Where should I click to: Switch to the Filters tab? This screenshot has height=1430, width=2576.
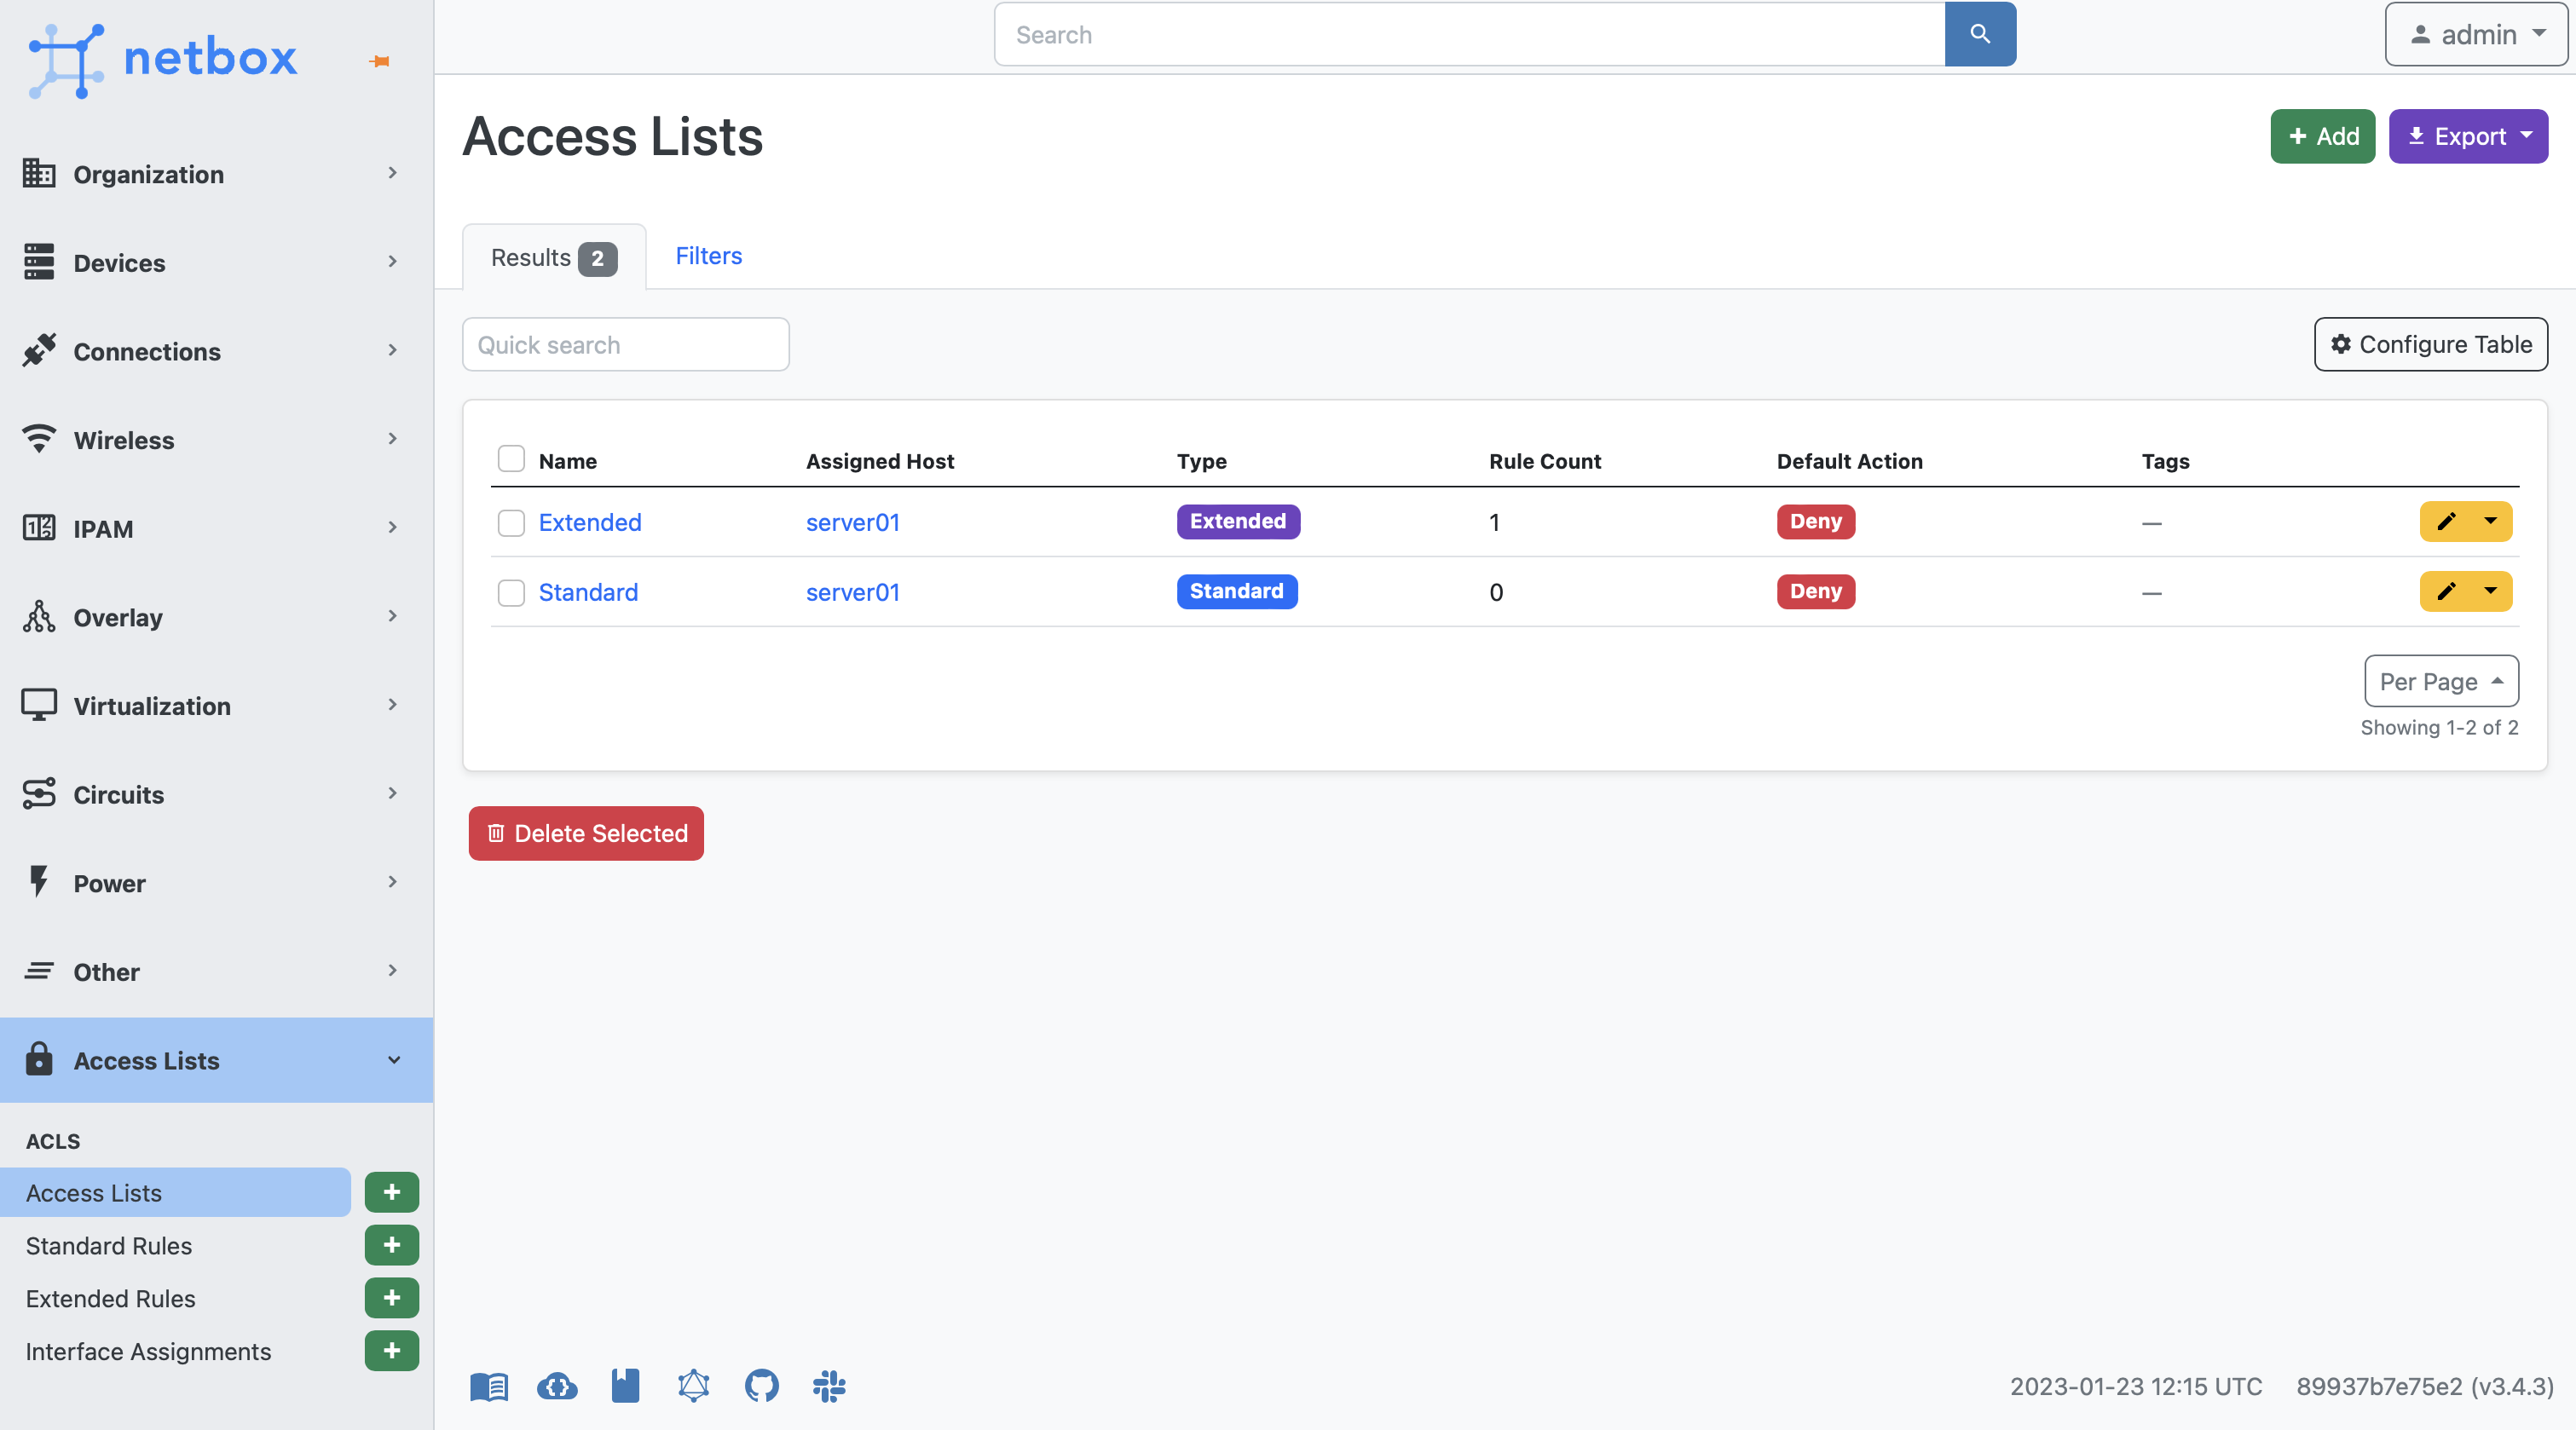[708, 256]
